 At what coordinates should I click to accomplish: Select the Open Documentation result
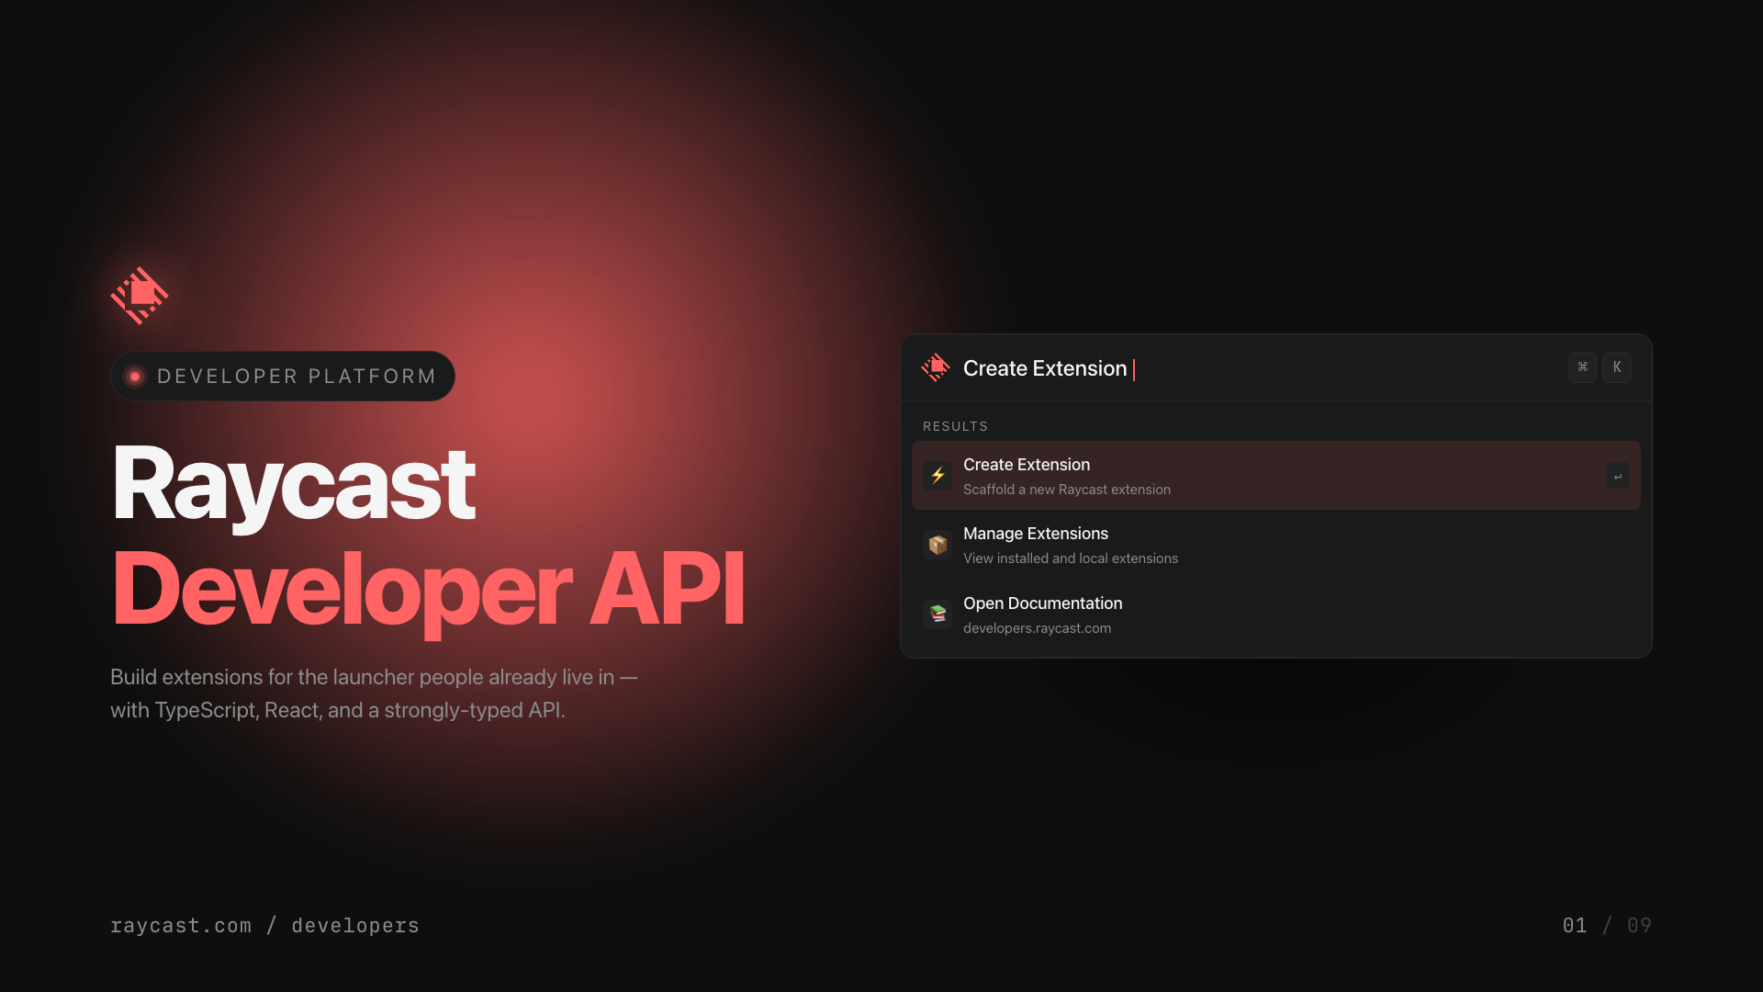pos(1276,614)
